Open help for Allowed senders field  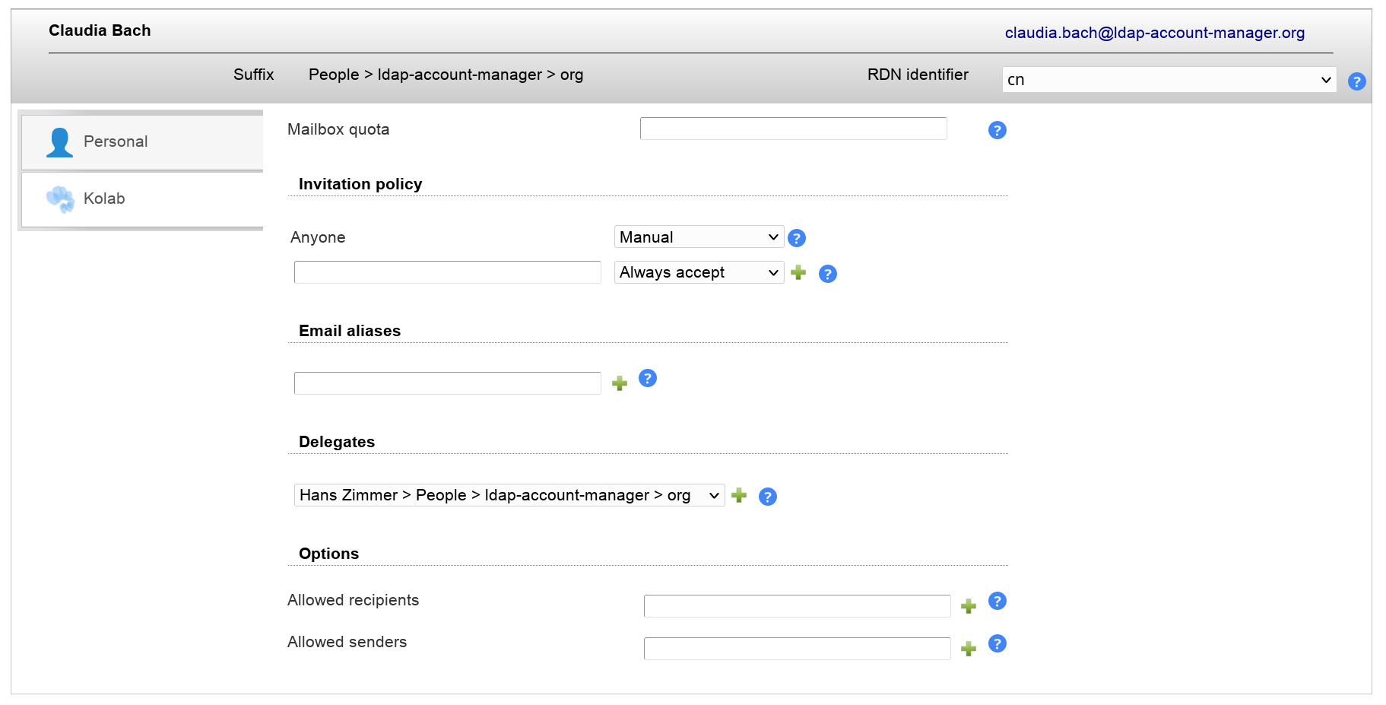pos(997,643)
